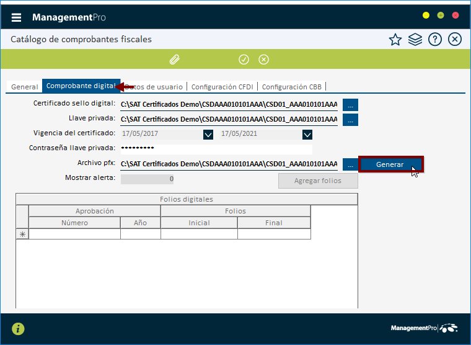Click the info icon in footer

18,329
